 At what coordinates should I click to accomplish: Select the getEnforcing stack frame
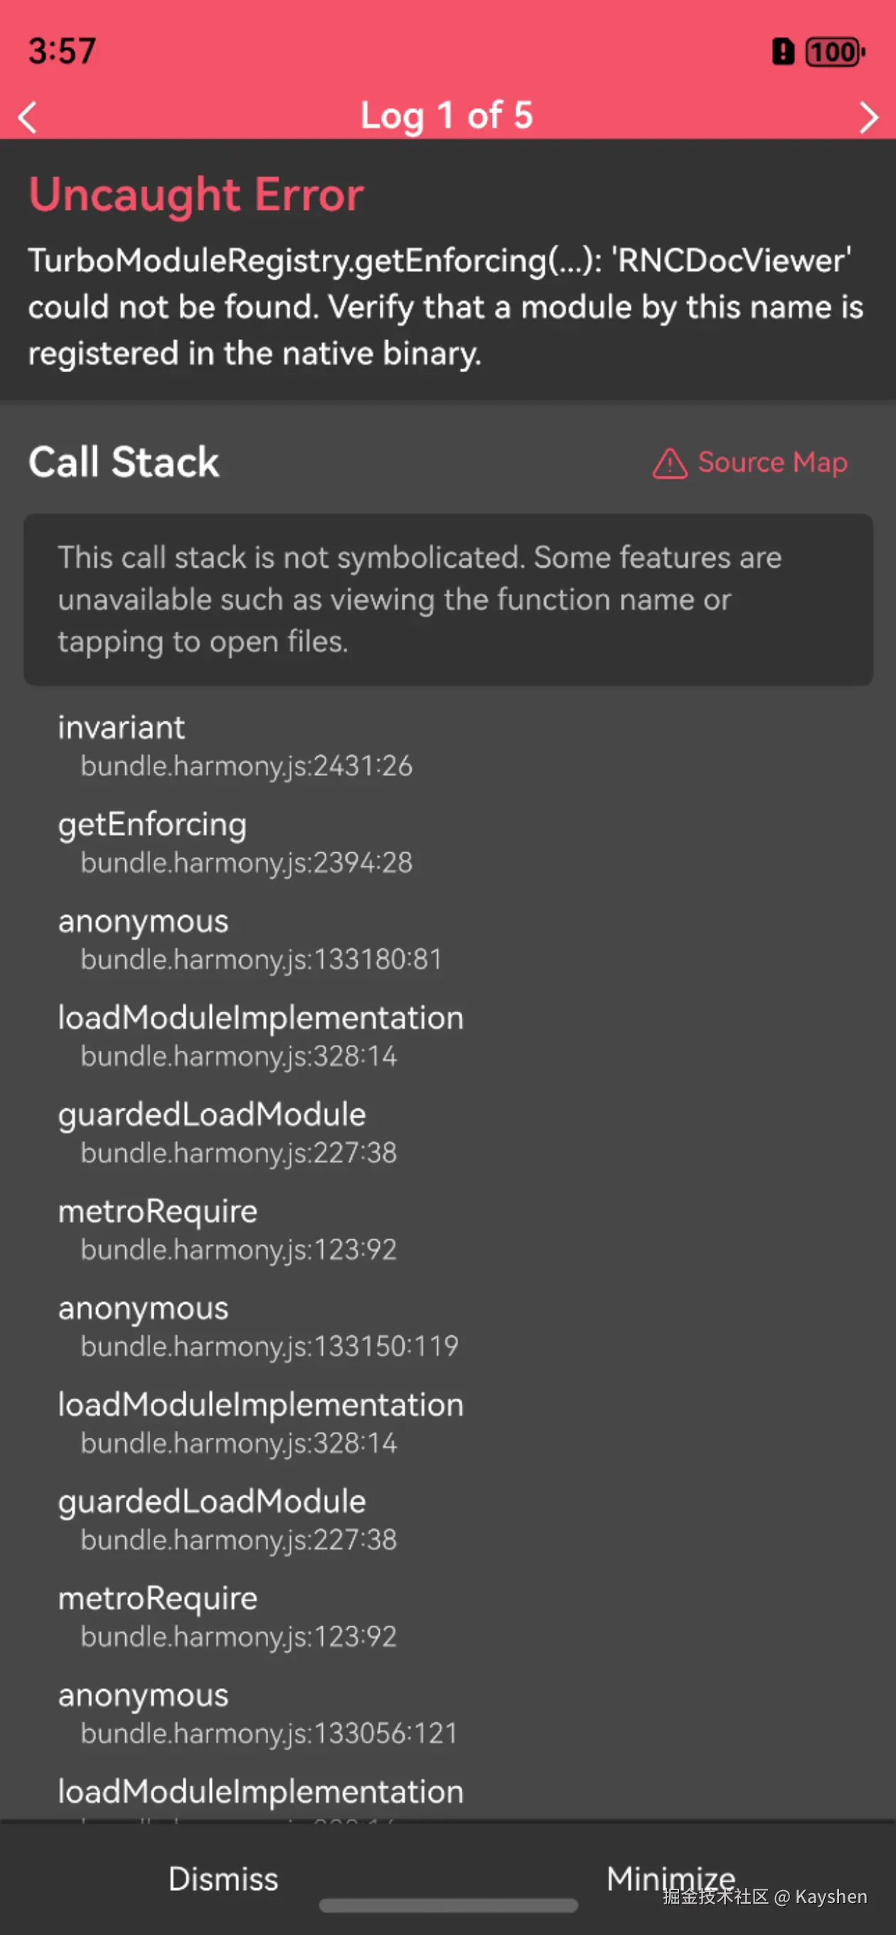pyautogui.click(x=153, y=824)
